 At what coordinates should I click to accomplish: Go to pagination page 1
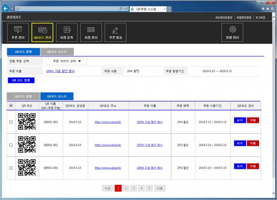(118, 188)
